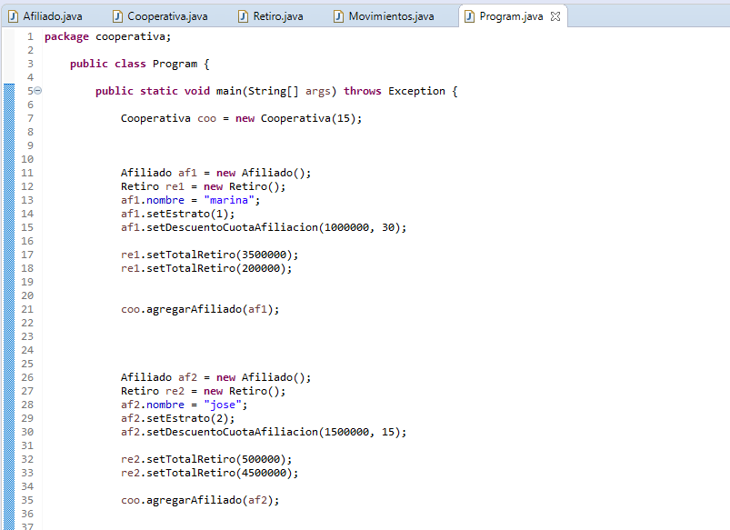Click 're2.setTotalRetiro(500000);' line

tap(206, 459)
